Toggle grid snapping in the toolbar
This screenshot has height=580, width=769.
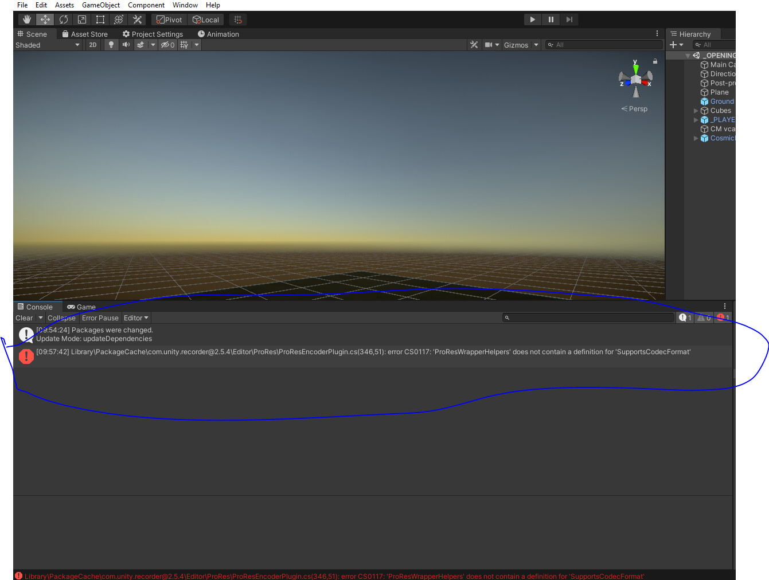click(238, 19)
